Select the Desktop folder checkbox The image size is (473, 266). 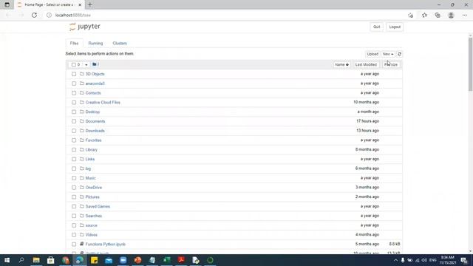pyautogui.click(x=74, y=112)
